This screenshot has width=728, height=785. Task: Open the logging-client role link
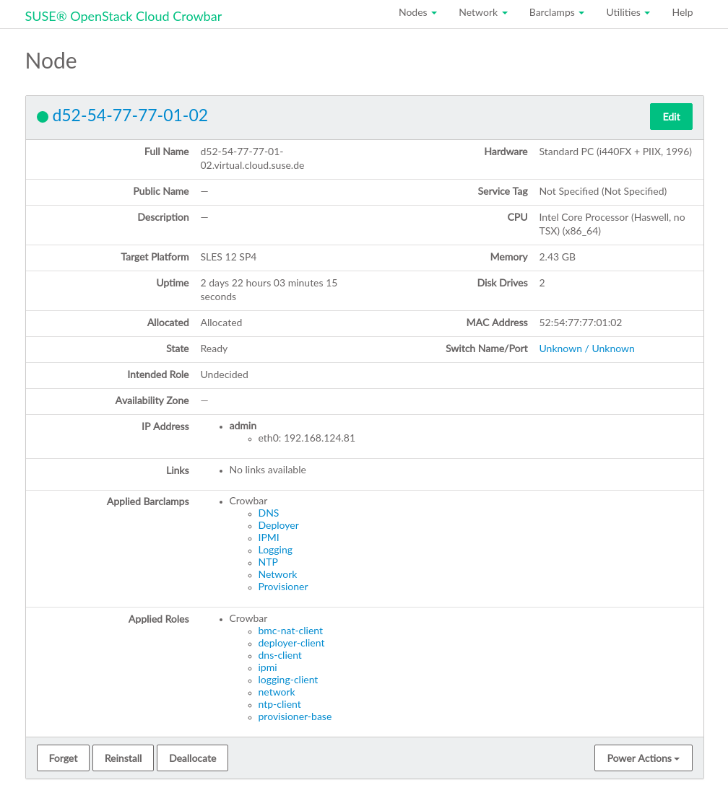(287, 680)
